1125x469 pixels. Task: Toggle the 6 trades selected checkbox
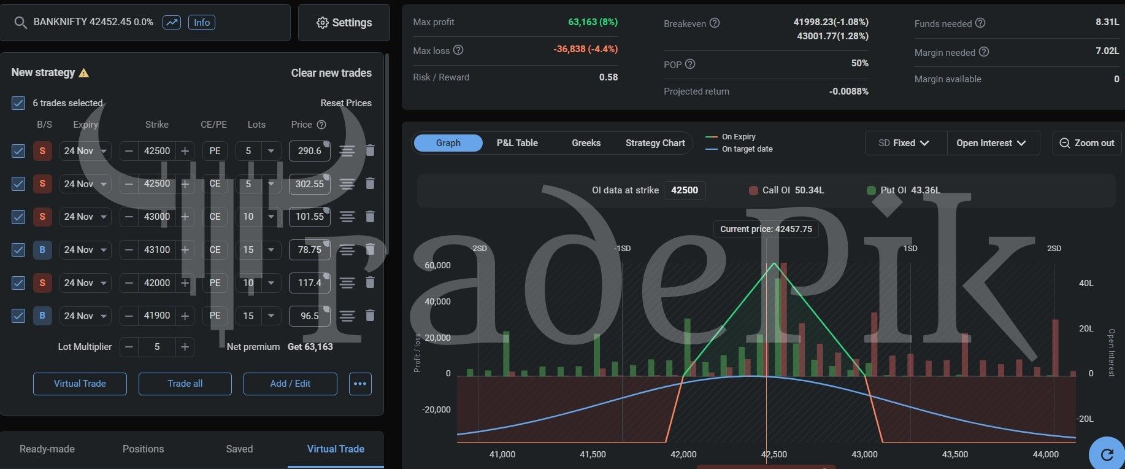pyautogui.click(x=18, y=103)
